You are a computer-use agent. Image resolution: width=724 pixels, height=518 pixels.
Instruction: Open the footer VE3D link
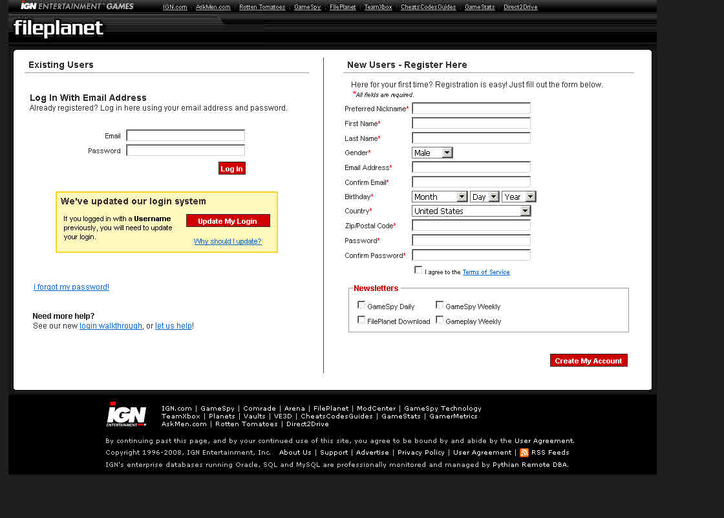(283, 416)
